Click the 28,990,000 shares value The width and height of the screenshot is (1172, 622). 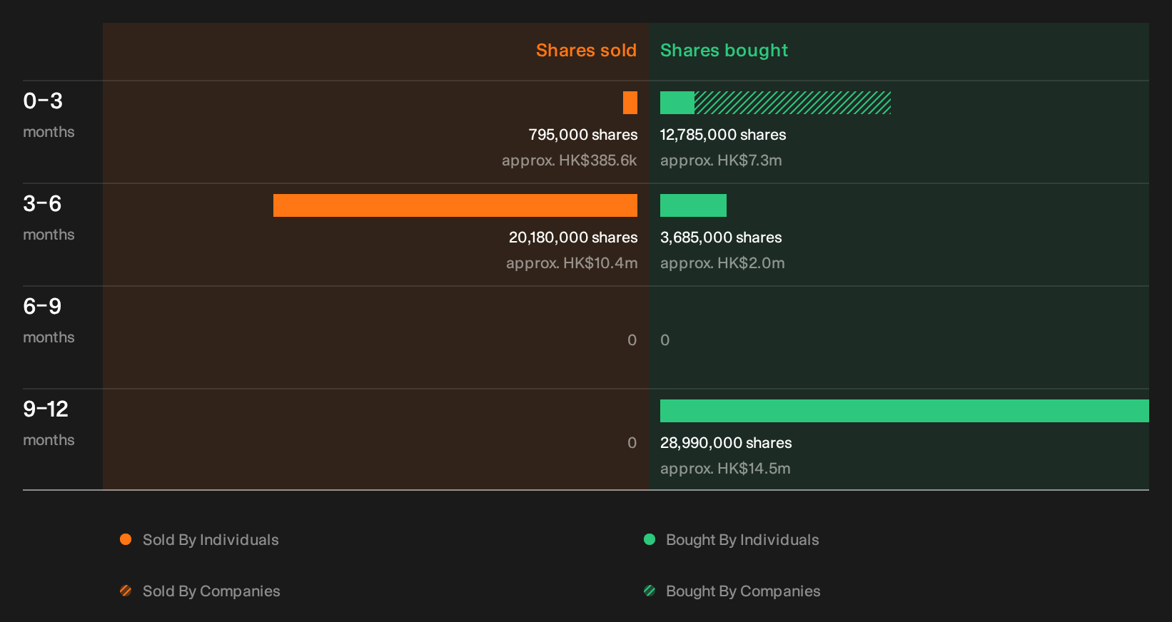726,443
